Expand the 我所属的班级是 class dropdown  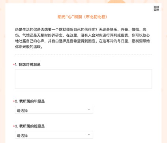coord(54,135)
